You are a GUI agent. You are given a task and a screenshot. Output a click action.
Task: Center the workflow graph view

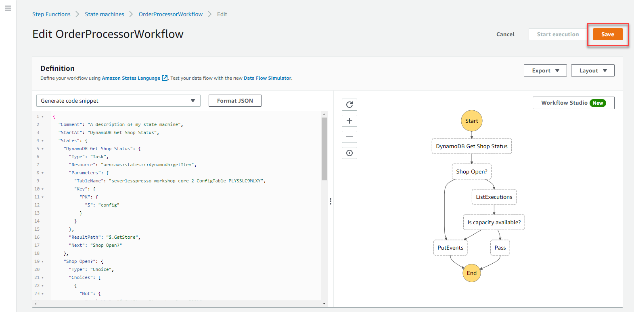click(349, 153)
